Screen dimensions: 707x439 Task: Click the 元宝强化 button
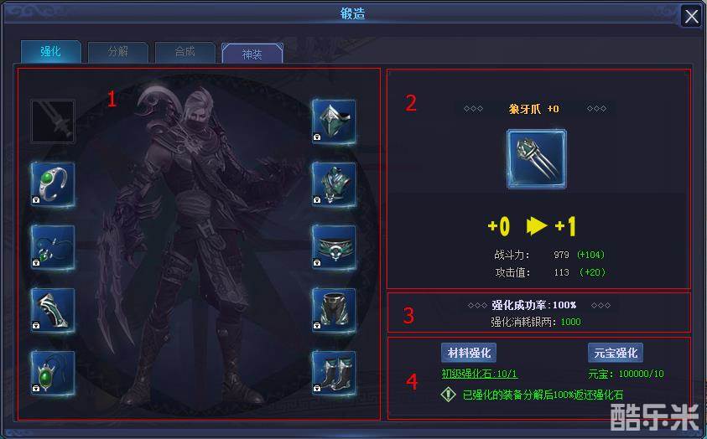coord(616,353)
